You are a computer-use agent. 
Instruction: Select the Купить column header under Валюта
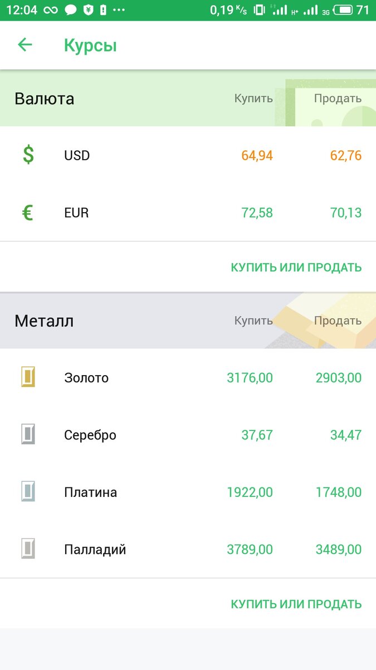(253, 98)
